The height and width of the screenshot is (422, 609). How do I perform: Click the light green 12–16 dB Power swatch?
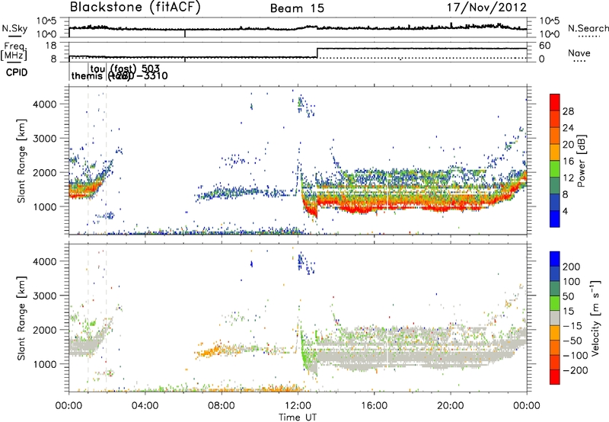(555, 168)
